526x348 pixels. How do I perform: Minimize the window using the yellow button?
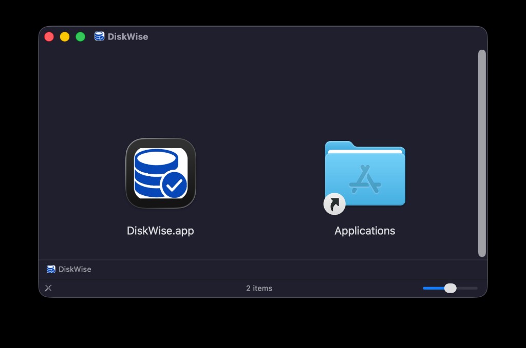[65, 36]
